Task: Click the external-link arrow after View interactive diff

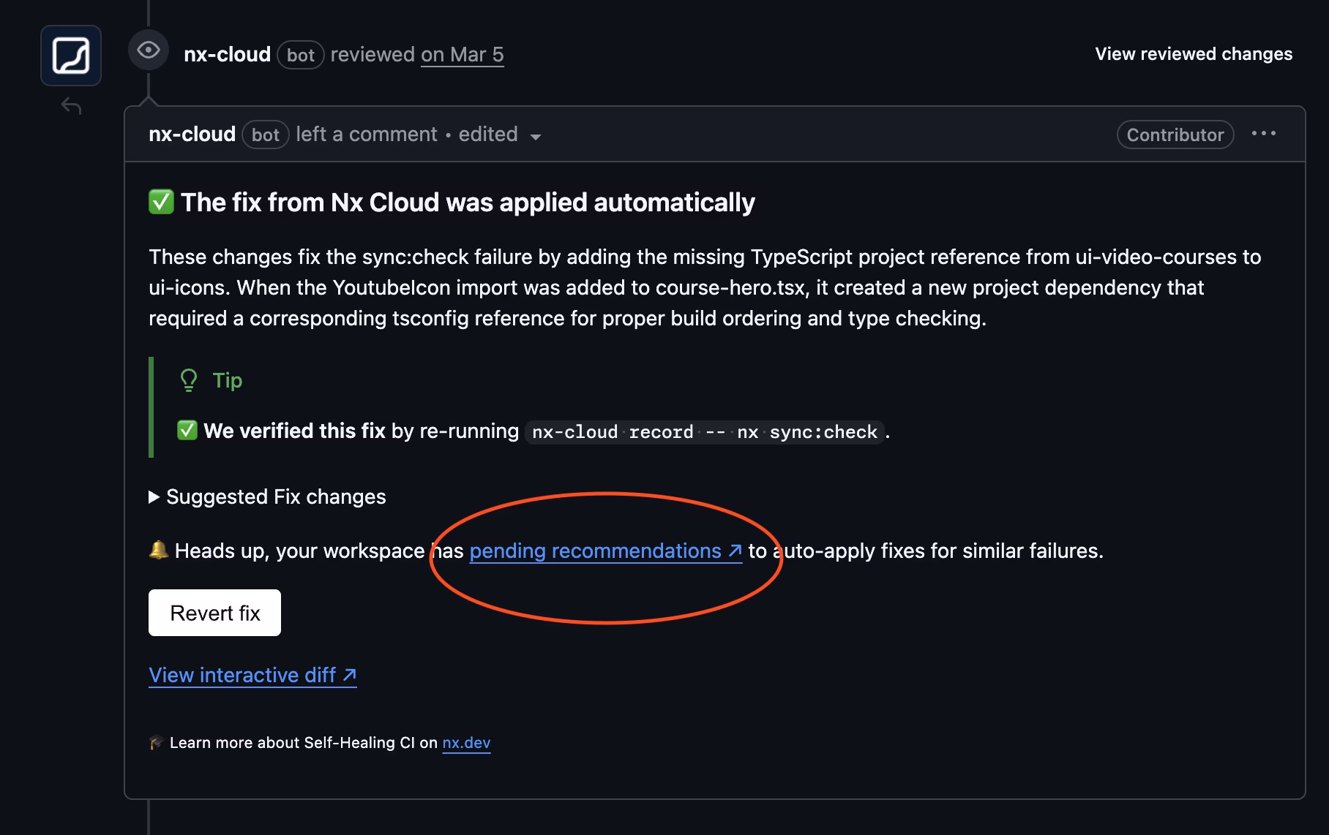Action: 348,673
